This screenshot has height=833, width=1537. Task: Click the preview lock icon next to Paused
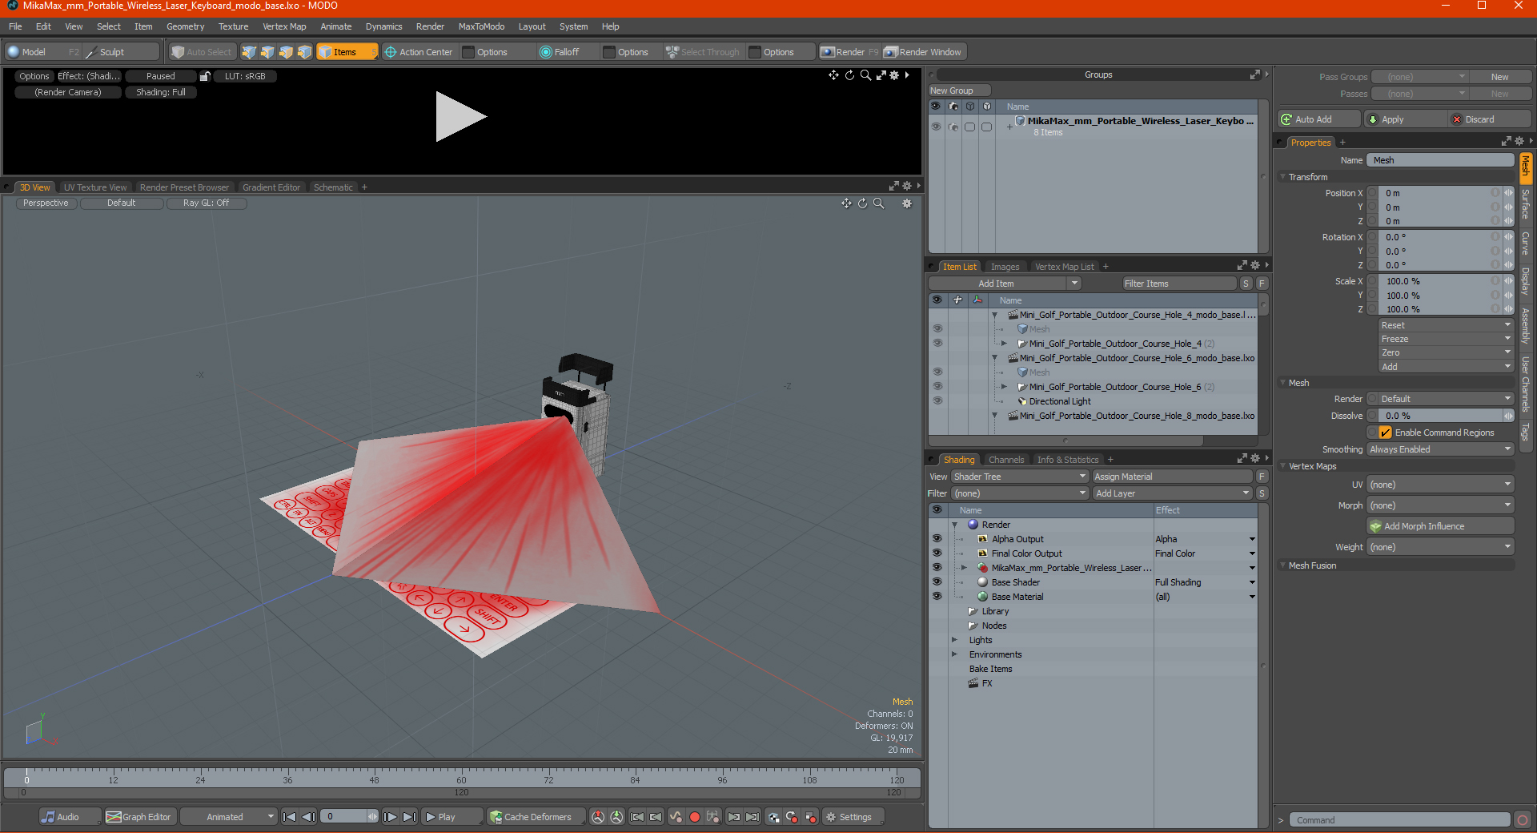point(205,76)
